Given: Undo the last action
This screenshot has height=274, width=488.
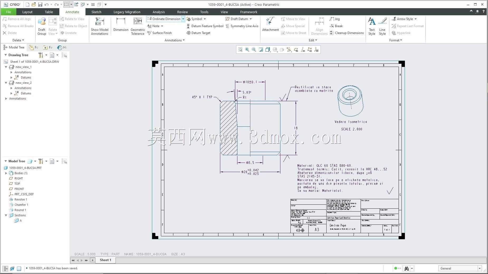Looking at the screenshot, I should pyautogui.click(x=46, y=4).
